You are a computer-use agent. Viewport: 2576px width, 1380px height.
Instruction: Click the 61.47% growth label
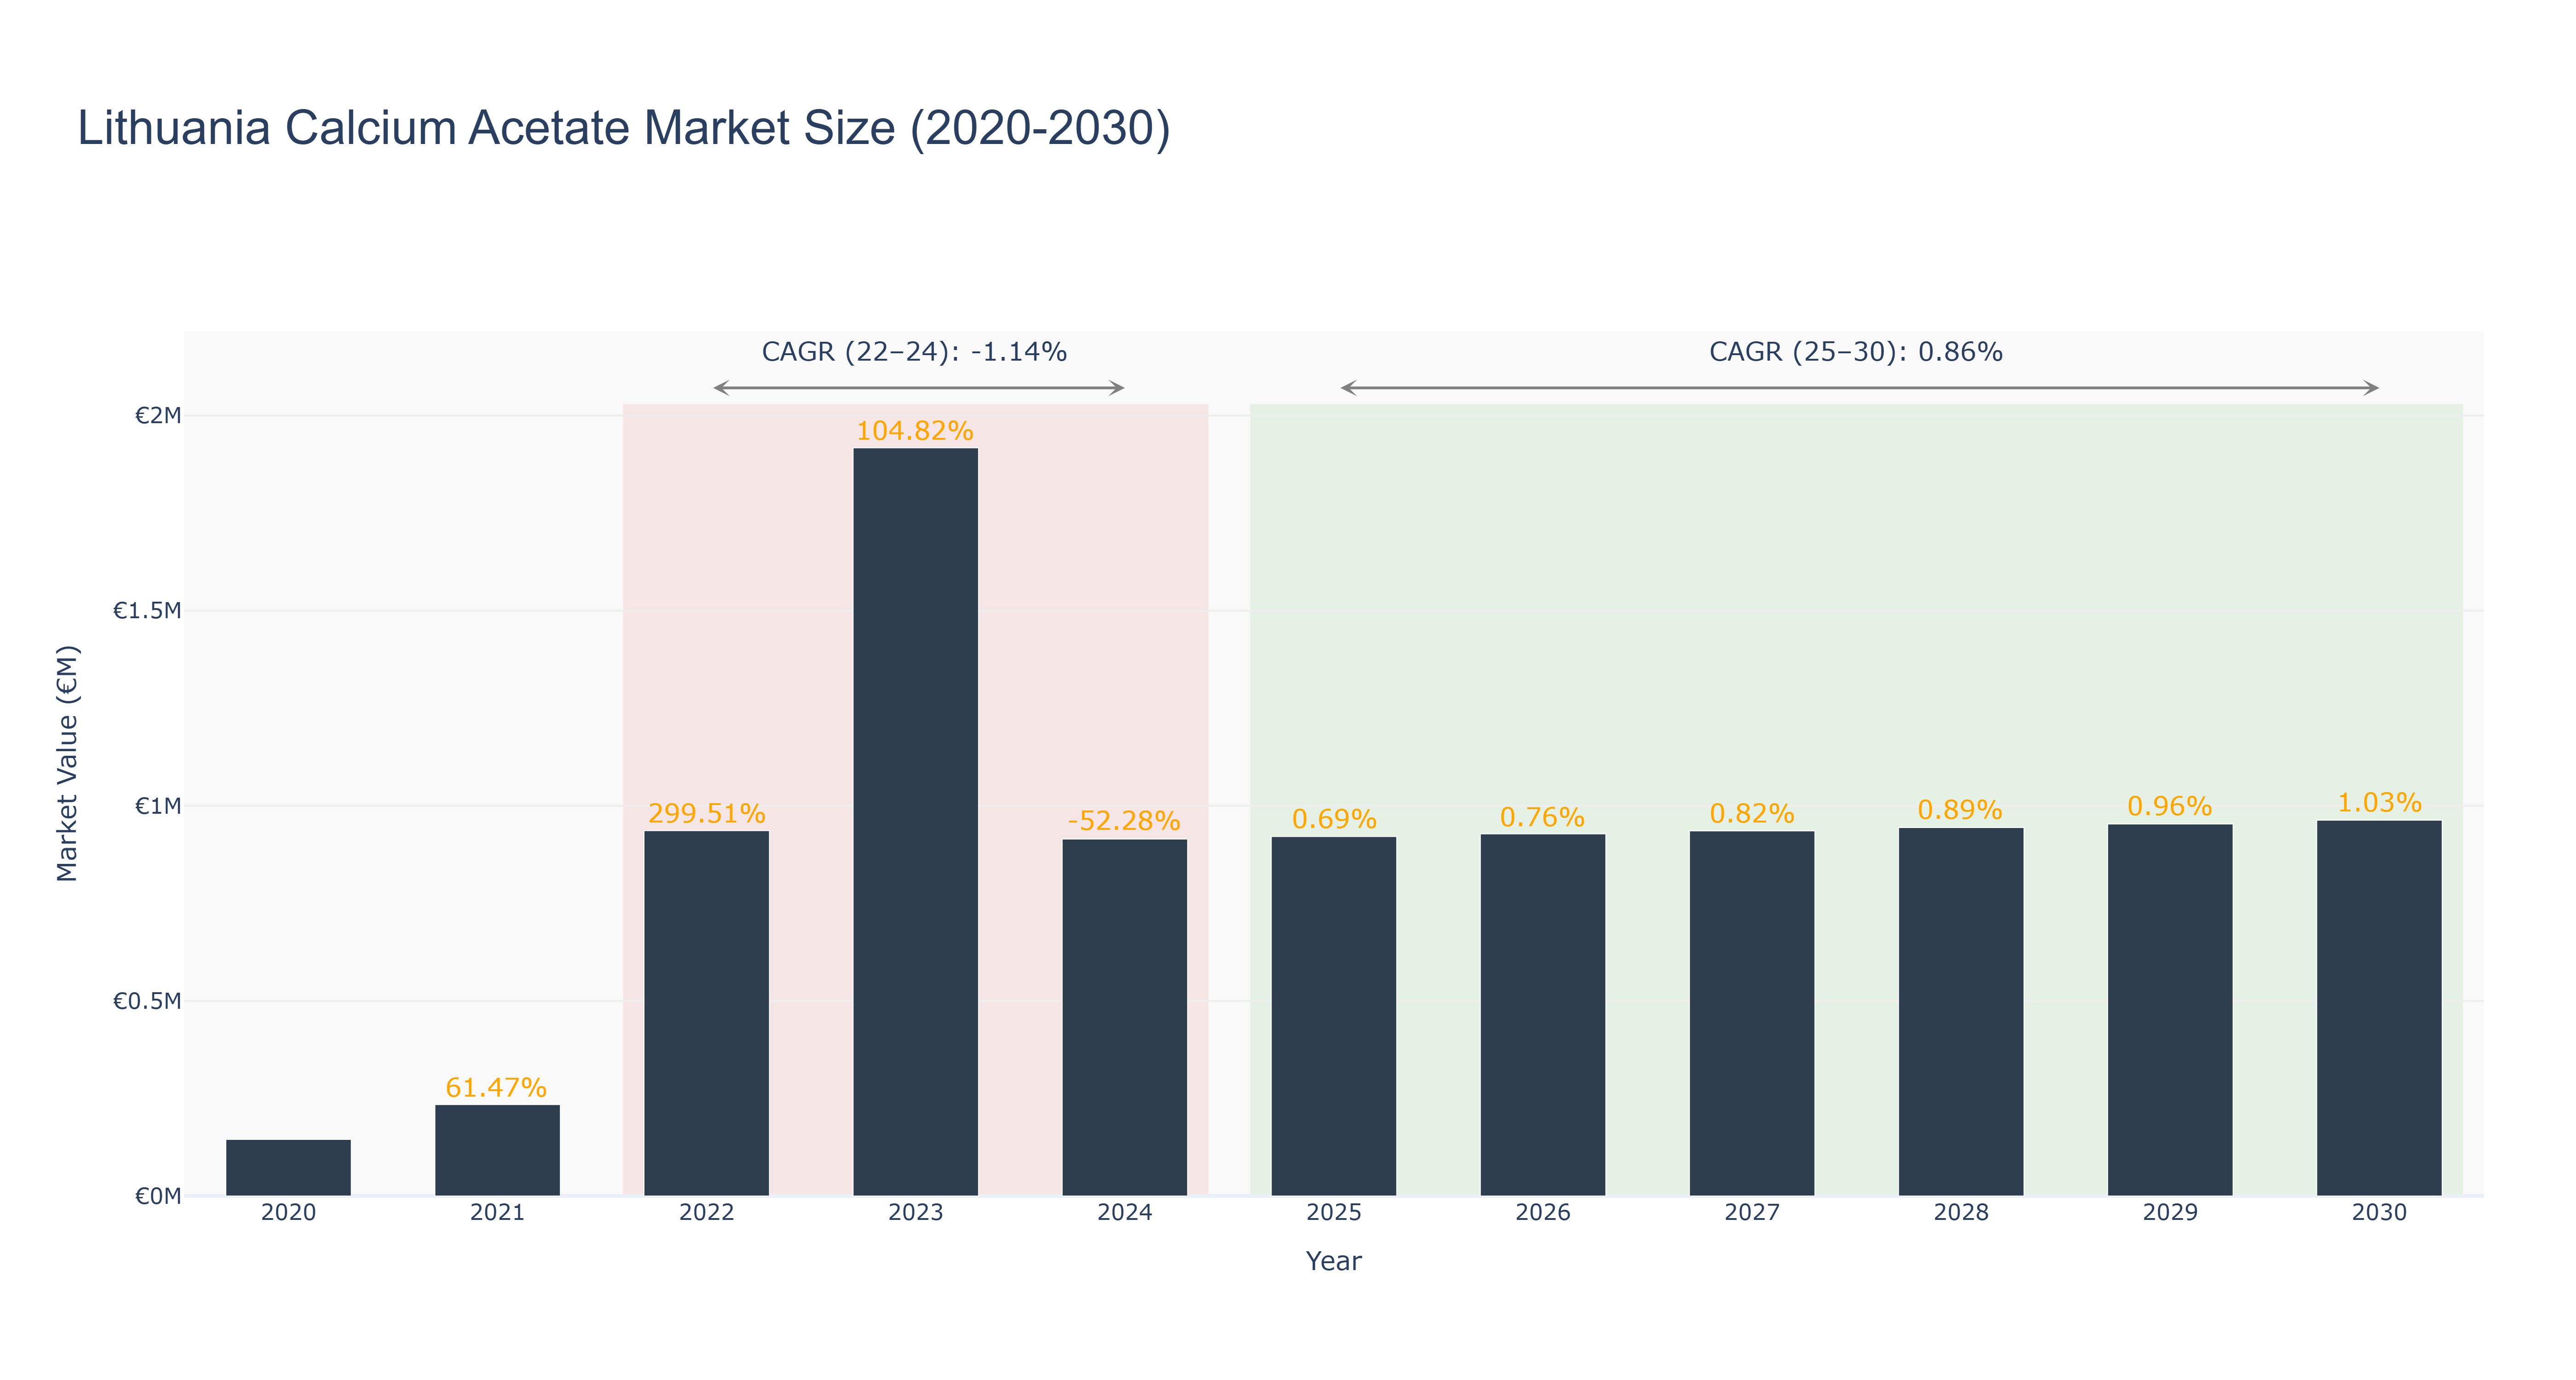(496, 1087)
